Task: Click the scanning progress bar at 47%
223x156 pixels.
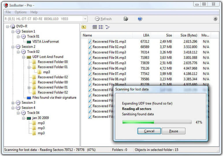Action: point(157,122)
